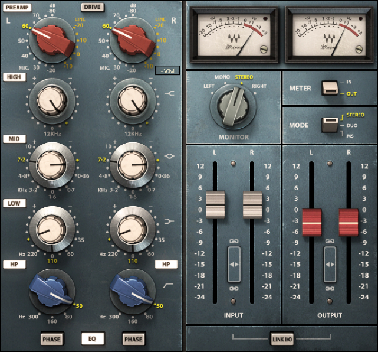Click the left channel blue high-pass knob
Screen dimensions: 378x352
tap(51, 291)
